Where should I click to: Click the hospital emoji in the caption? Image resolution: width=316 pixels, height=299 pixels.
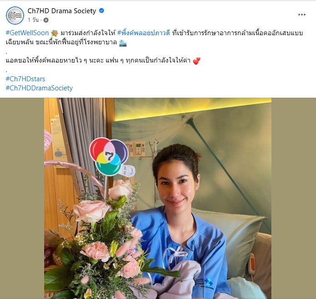click(123, 43)
